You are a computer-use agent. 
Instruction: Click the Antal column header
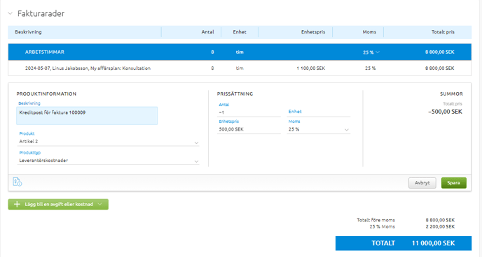click(x=207, y=32)
